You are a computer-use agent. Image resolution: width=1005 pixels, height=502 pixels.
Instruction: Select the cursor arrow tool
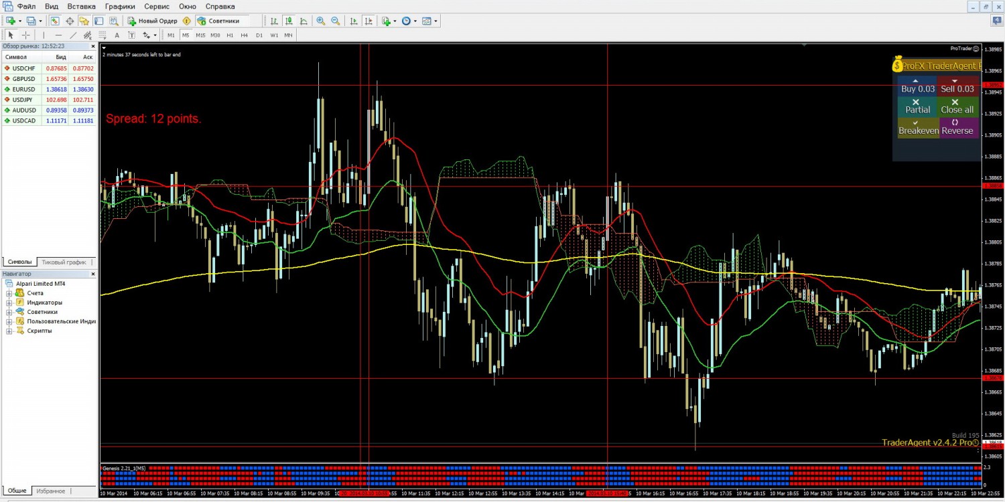[11, 35]
